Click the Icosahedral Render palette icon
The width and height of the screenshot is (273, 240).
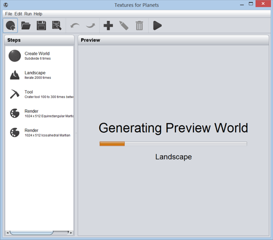pyautogui.click(x=15, y=132)
